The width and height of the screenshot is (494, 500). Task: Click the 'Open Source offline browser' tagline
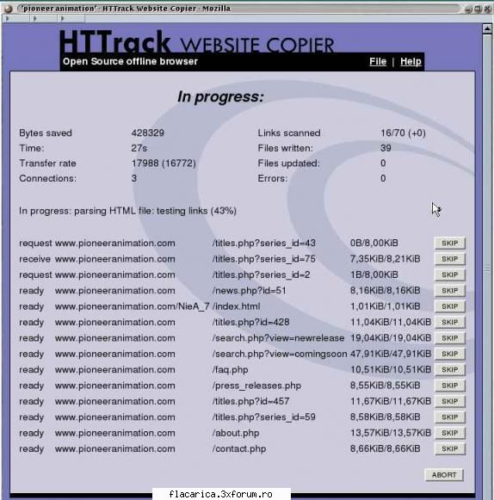[130, 61]
